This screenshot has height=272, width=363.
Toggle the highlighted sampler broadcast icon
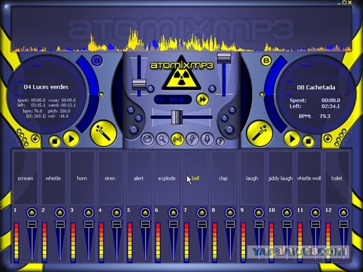pos(177,139)
